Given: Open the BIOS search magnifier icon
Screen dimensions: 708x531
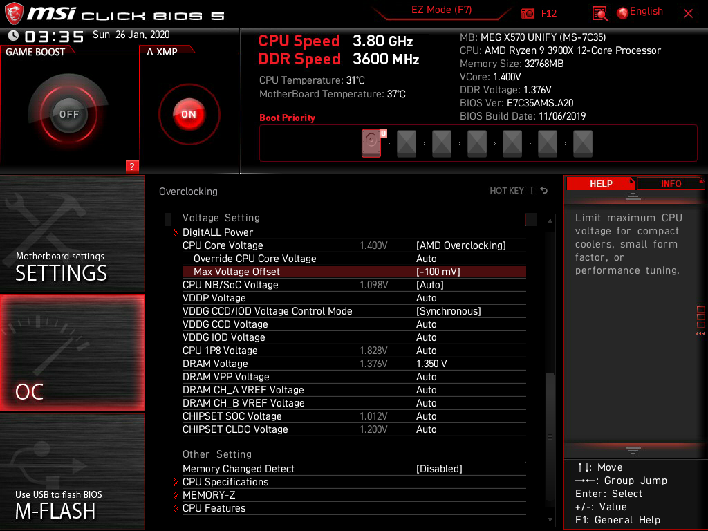Looking at the screenshot, I should 599,14.
